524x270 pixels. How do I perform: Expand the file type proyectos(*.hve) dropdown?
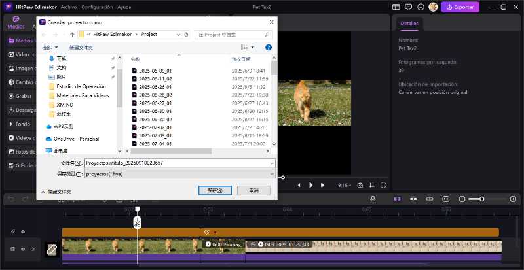[x=271, y=174]
